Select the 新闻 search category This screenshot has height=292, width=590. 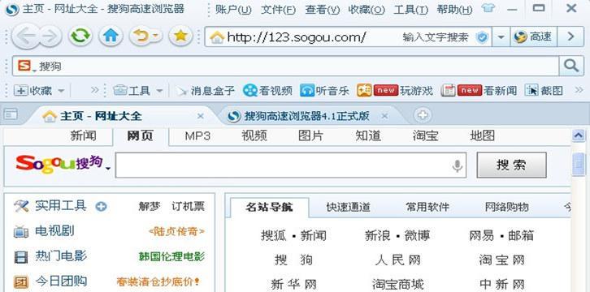(x=83, y=136)
